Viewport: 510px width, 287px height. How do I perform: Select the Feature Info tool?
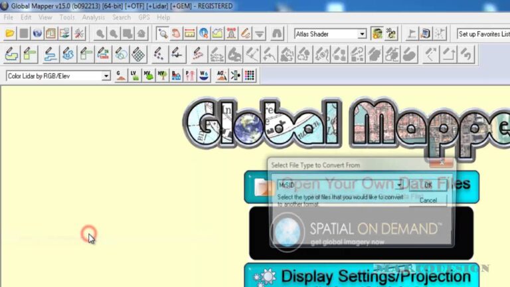tap(204, 33)
